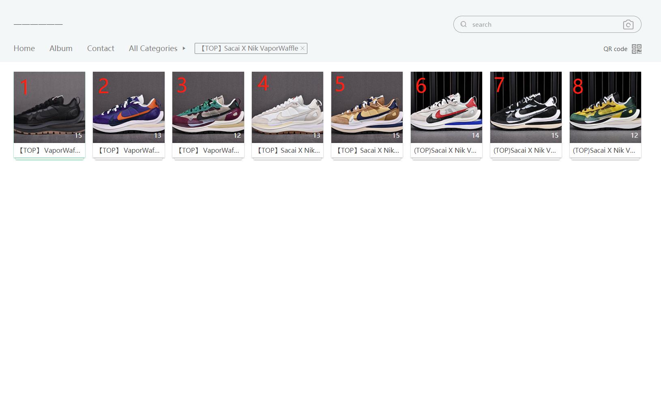Expand the All Categories arrow
Image resolution: width=661 pixels, height=414 pixels.
184,48
